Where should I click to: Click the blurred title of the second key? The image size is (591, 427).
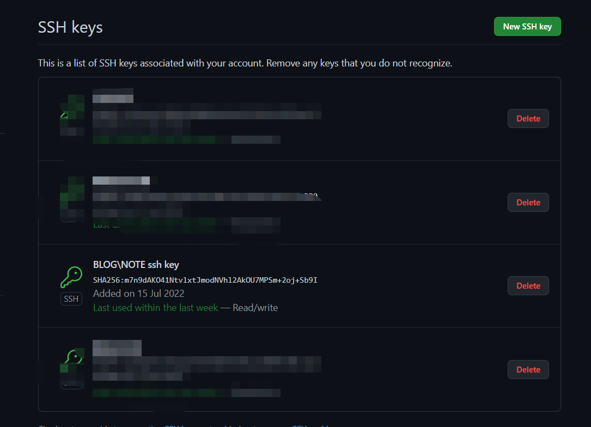[x=121, y=180]
